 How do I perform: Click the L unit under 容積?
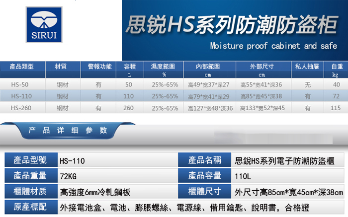[129, 75]
